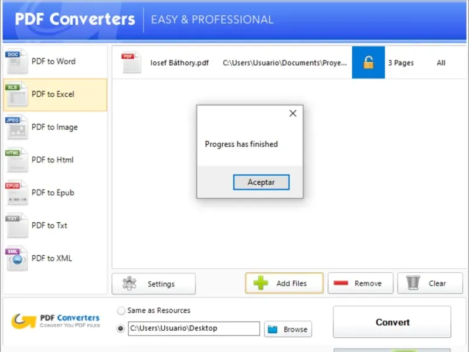Viewport: 469px width, 352px height.
Task: Start conversion with Convert button
Action: (x=392, y=321)
